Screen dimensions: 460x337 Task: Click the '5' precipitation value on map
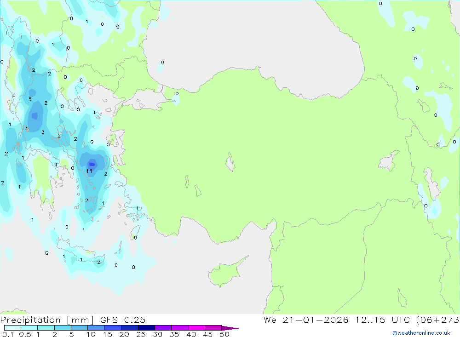tap(30, 99)
